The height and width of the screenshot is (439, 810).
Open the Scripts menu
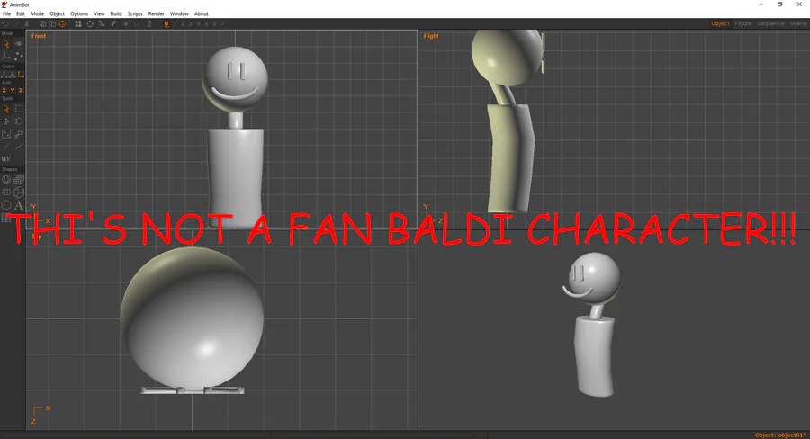pos(135,14)
